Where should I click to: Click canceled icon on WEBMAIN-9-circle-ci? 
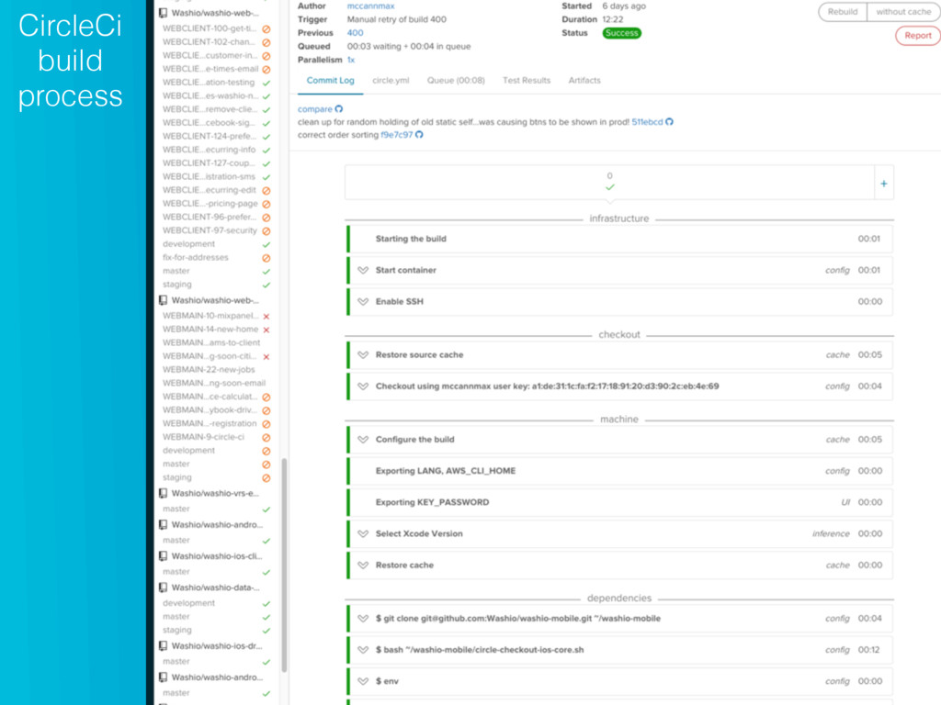click(x=266, y=438)
